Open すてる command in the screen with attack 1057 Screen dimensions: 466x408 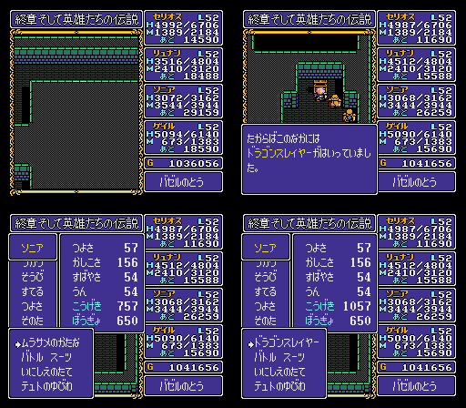[266, 291]
